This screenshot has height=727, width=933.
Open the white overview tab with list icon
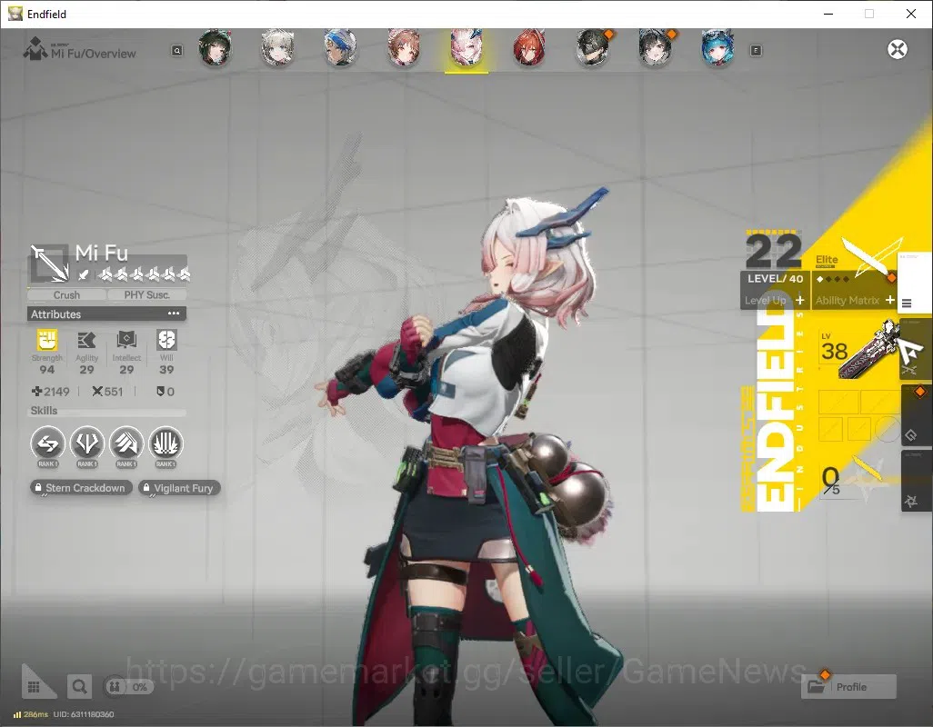click(914, 283)
